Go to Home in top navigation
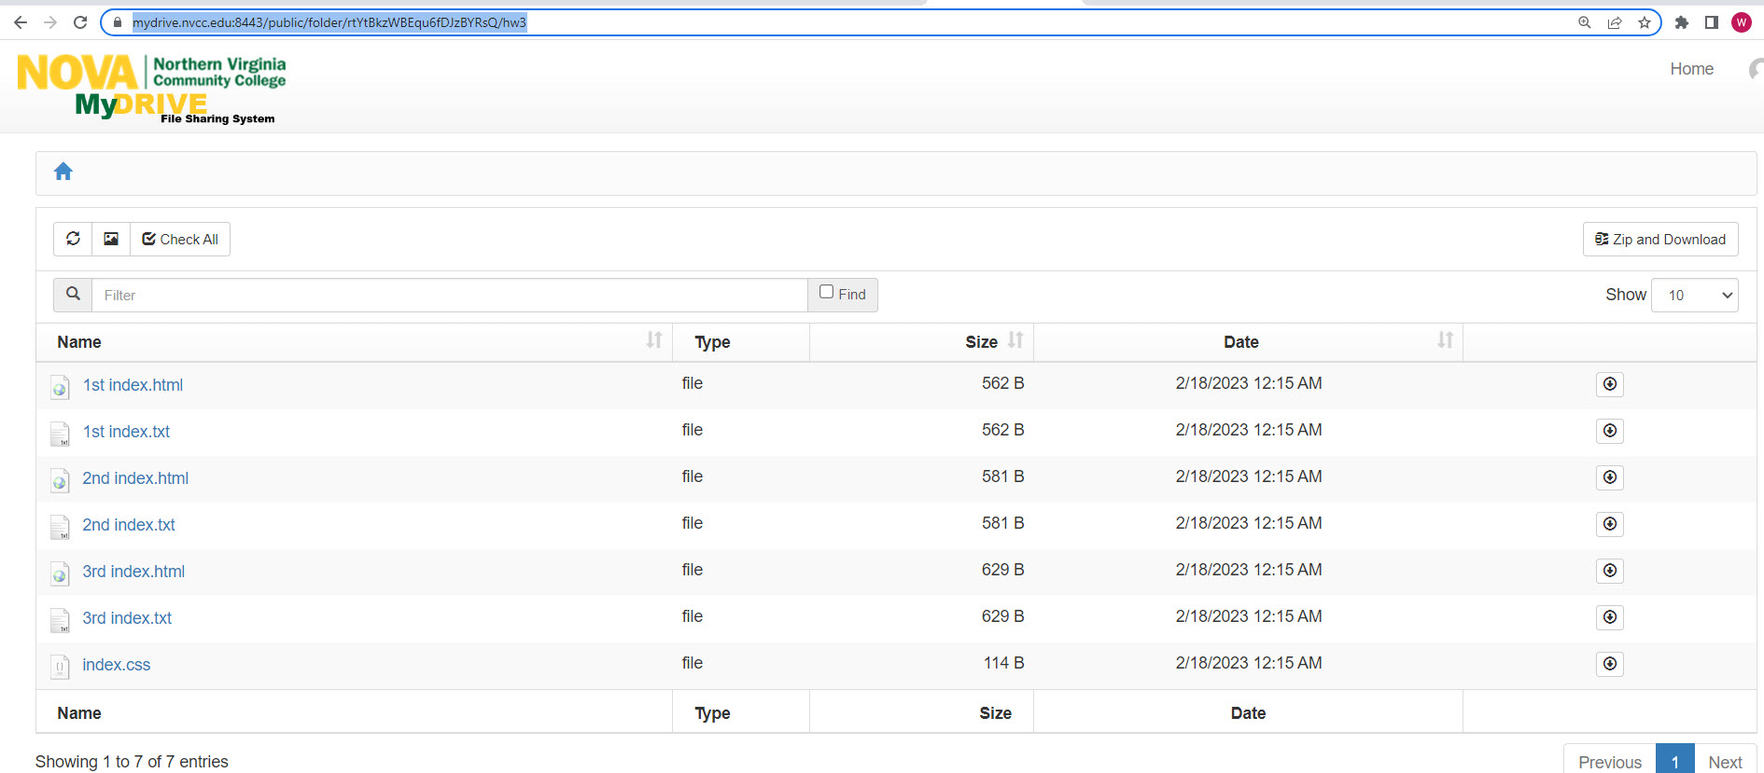 (x=1691, y=69)
